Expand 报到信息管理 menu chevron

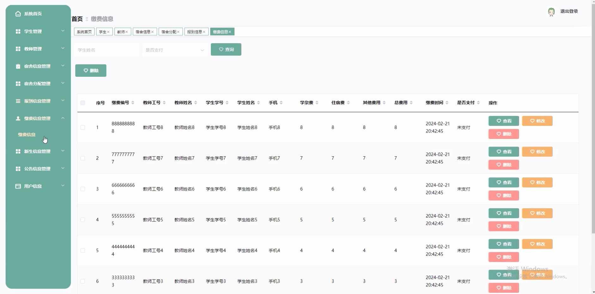(63, 100)
